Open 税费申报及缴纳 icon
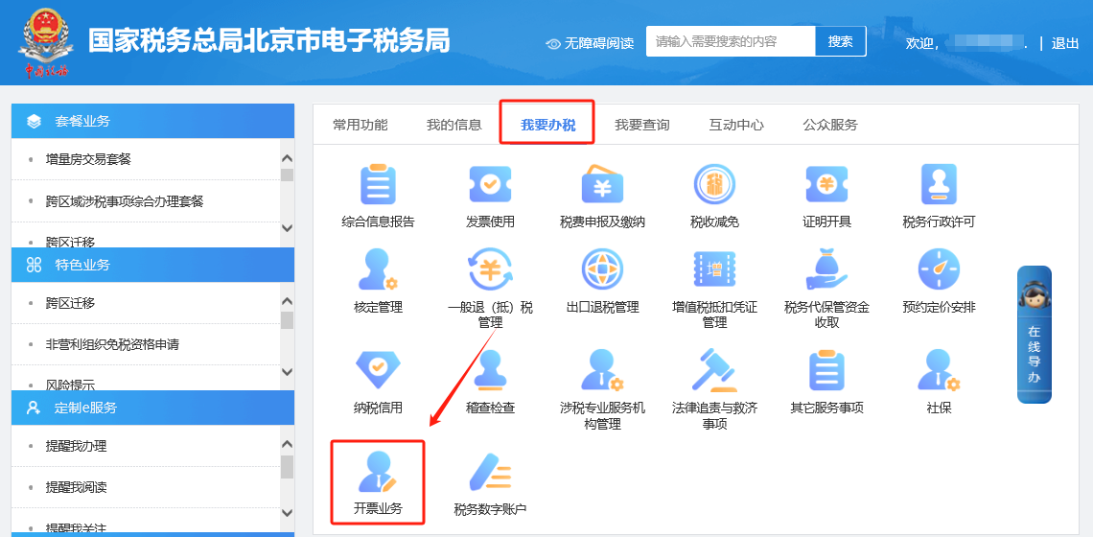Viewport: 1093px width, 537px height. click(x=602, y=184)
